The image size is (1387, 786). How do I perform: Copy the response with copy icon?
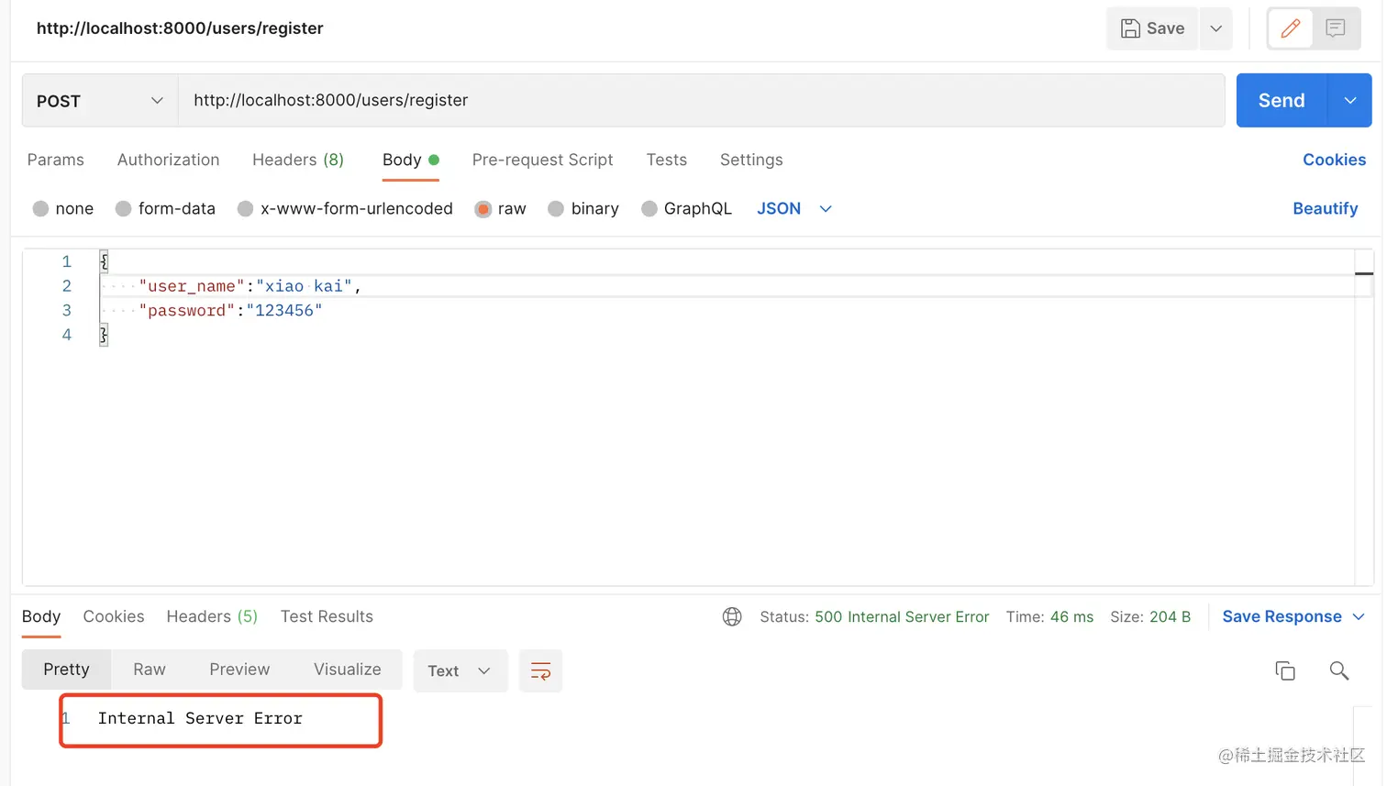pos(1285,671)
